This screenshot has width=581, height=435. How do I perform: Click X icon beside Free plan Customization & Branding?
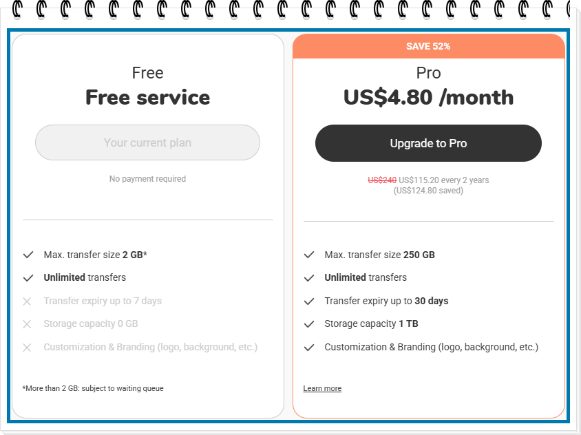27,348
